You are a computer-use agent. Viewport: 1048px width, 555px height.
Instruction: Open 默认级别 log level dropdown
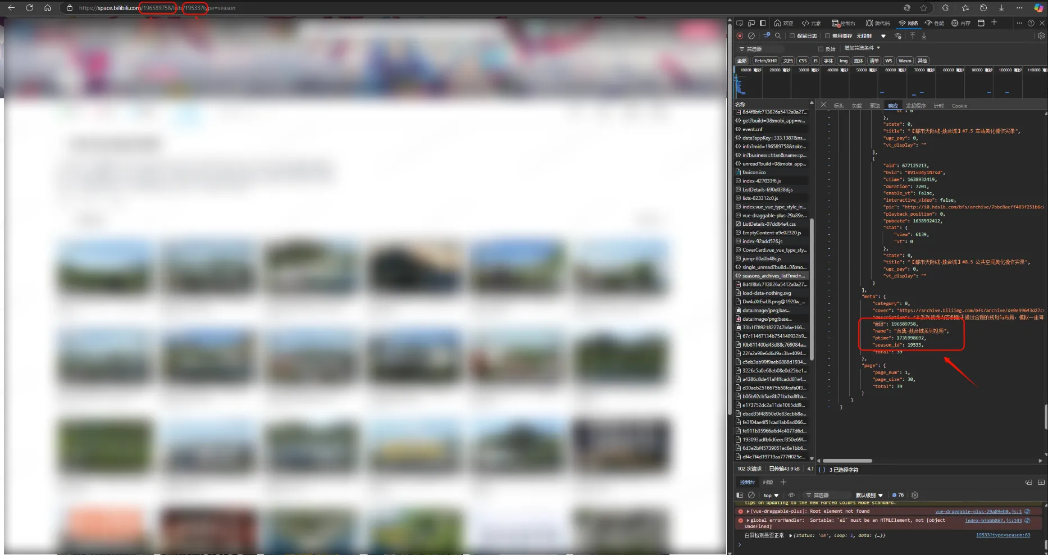click(869, 495)
